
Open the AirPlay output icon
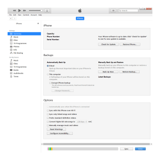coord(47,11)
